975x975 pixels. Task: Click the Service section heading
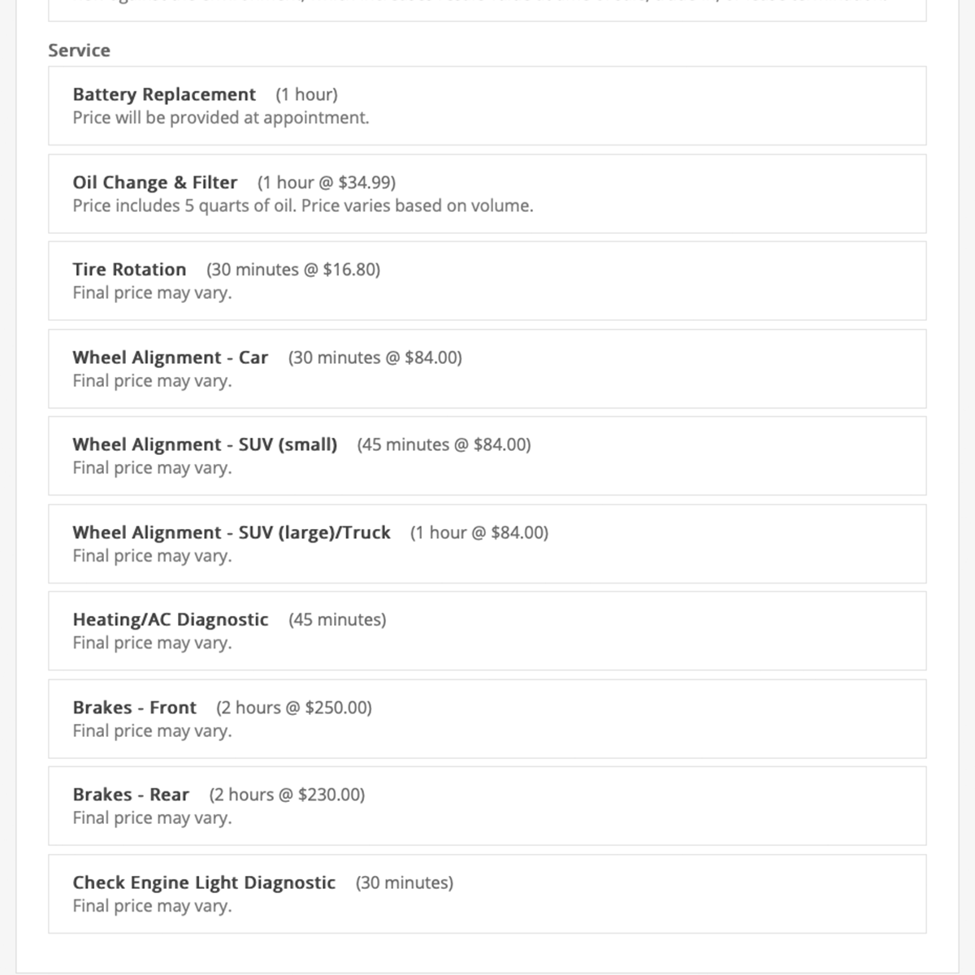pos(79,50)
